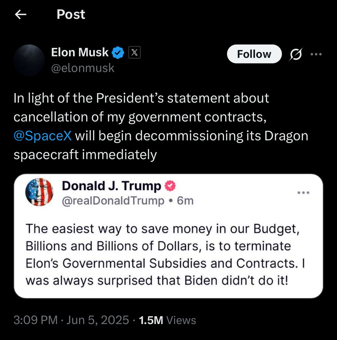This screenshot has width=337, height=340.
Task: Open the @SpaceX mention link
Action: point(43,136)
